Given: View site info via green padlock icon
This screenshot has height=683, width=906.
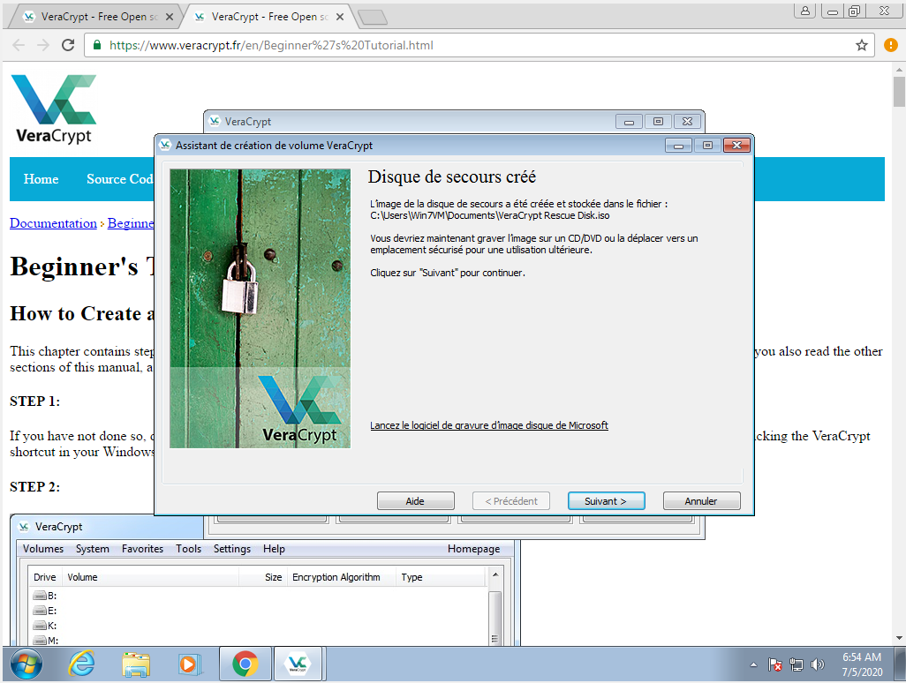Looking at the screenshot, I should (x=97, y=45).
